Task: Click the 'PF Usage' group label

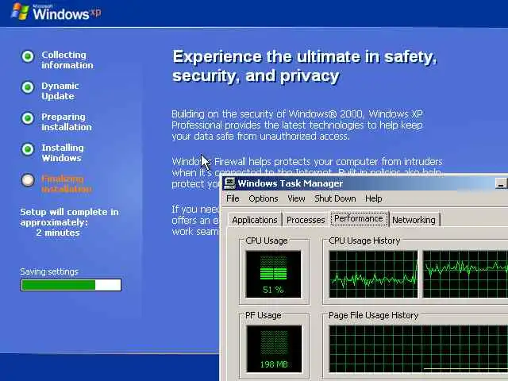Action: pyautogui.click(x=263, y=315)
